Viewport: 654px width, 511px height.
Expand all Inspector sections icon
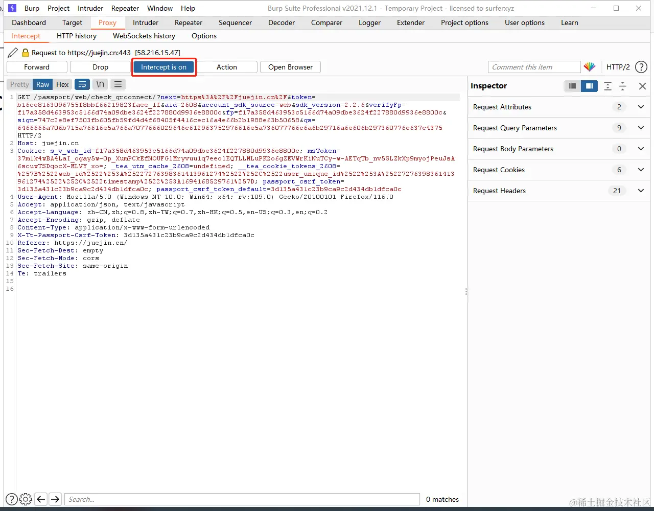pyautogui.click(x=608, y=86)
